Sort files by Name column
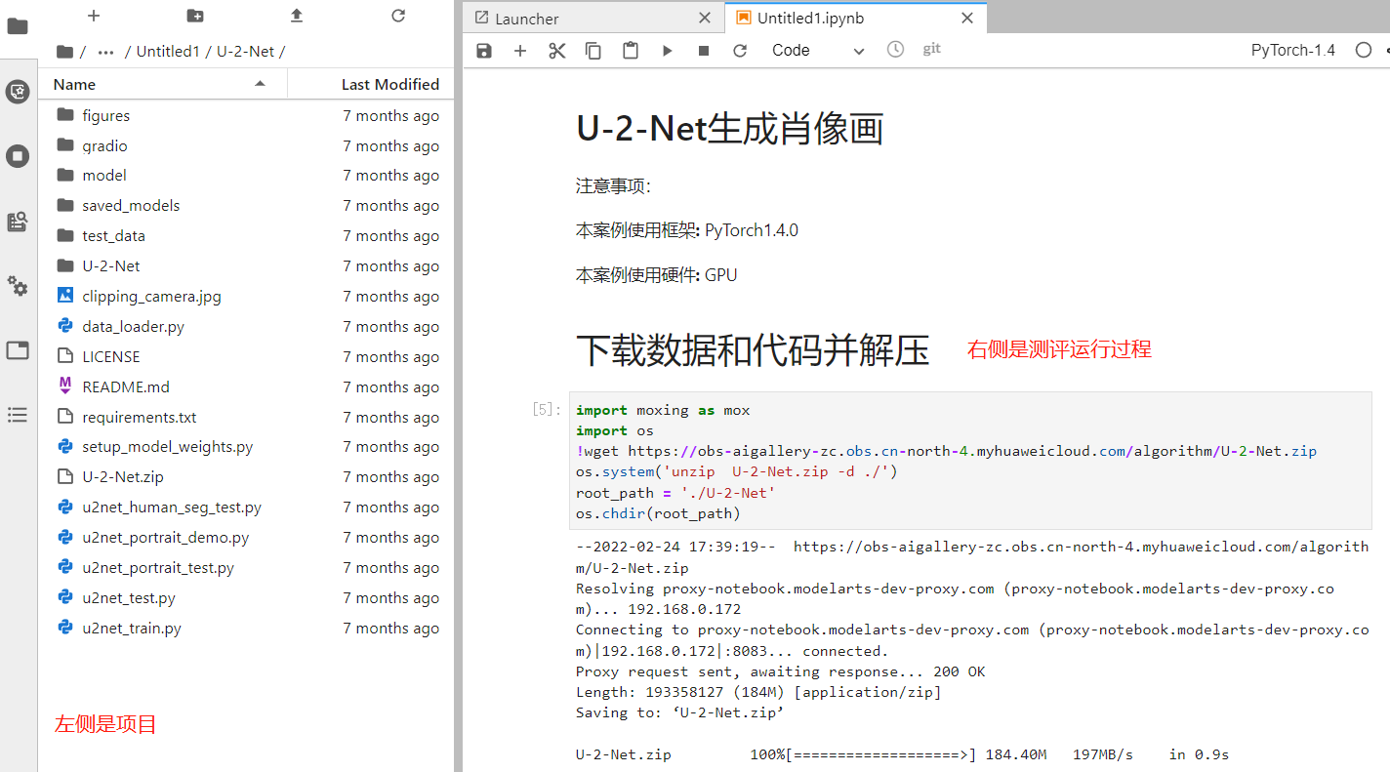Image resolution: width=1390 pixels, height=772 pixels. (162, 85)
